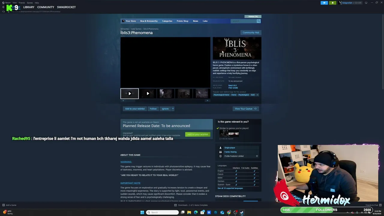This screenshot has width=384, height=216.
Task: Open Google Chrome from taskbar
Action: 229,212
